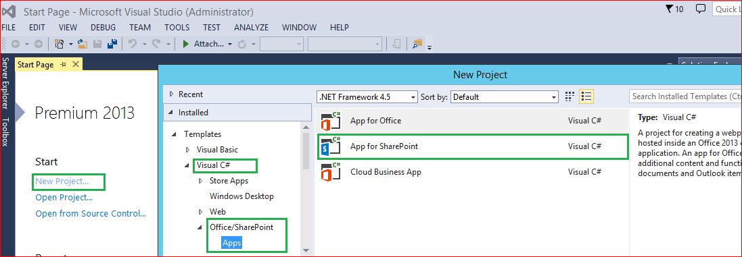Click the Save single-disk icon
The width and height of the screenshot is (742, 257).
tap(97, 44)
